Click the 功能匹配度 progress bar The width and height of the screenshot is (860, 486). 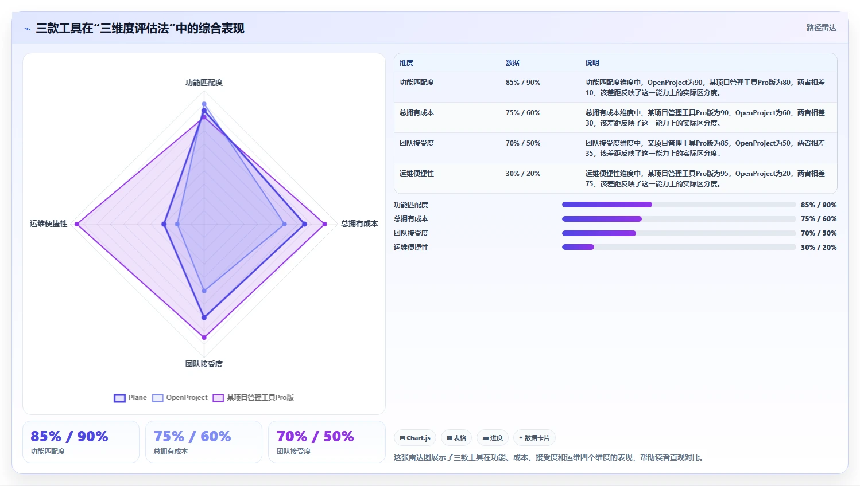click(x=679, y=205)
